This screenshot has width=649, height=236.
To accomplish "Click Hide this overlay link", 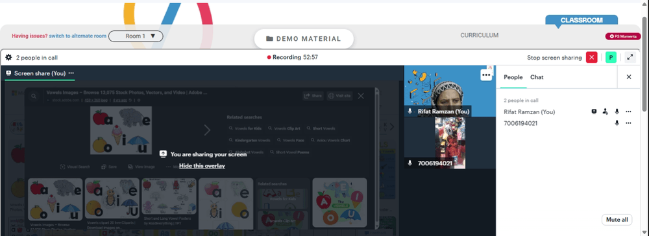I will point(202,166).
